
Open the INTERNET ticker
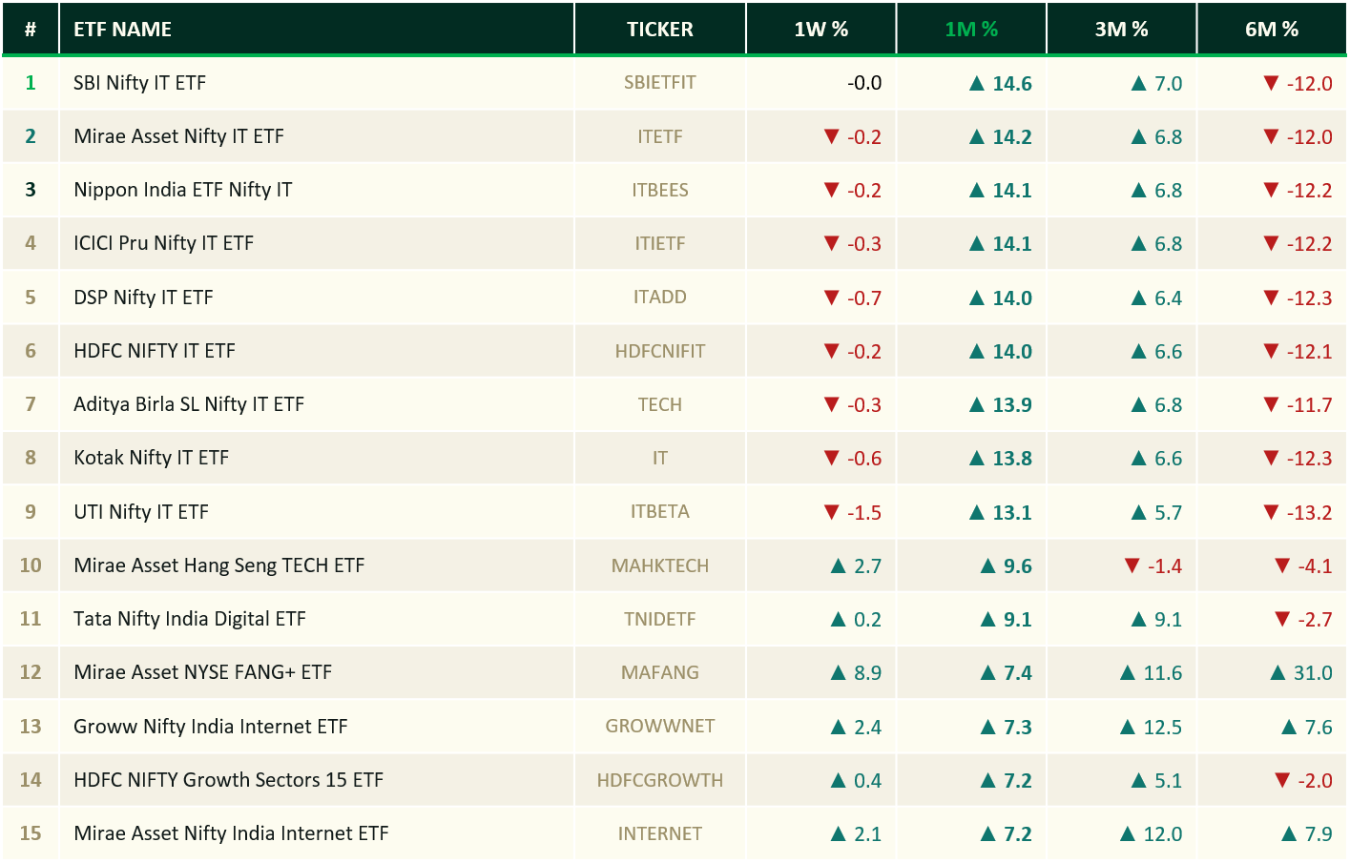[x=660, y=833]
